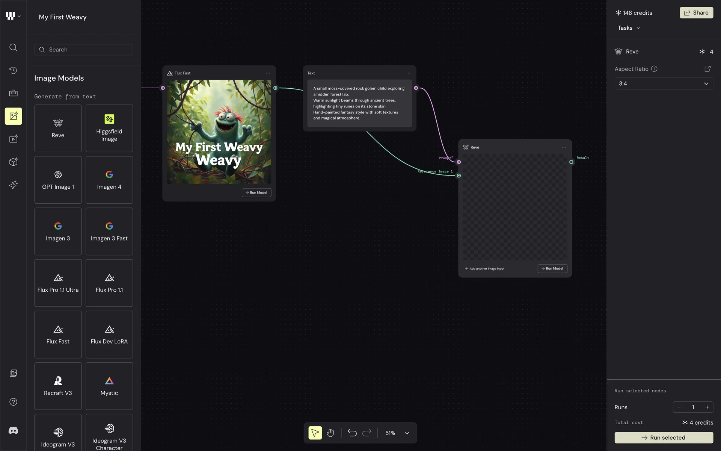721x451 pixels.
Task: Select the Video Models sidebar icon
Action: coord(13,139)
